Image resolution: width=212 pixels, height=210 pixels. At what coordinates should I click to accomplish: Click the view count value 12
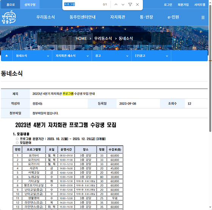[x=189, y=104]
